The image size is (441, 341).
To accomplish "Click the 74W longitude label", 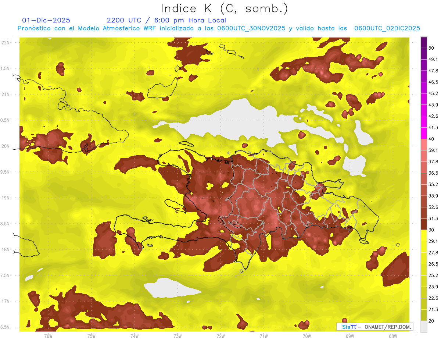I will [x=135, y=336].
